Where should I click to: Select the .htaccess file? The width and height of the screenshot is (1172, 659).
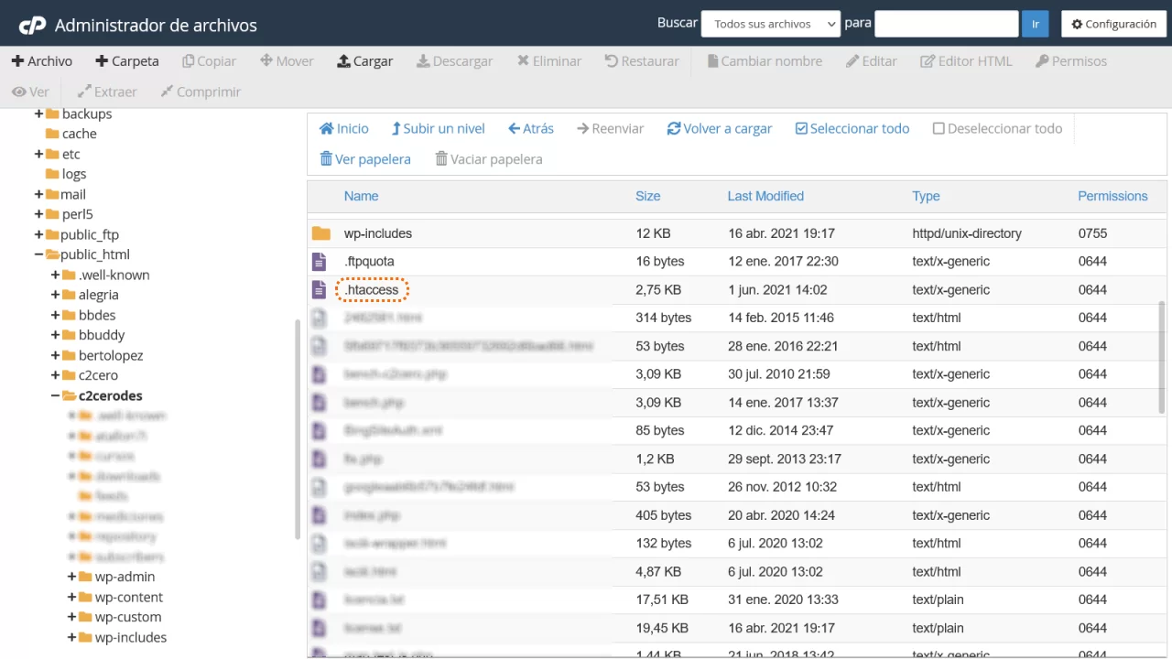[x=372, y=290]
